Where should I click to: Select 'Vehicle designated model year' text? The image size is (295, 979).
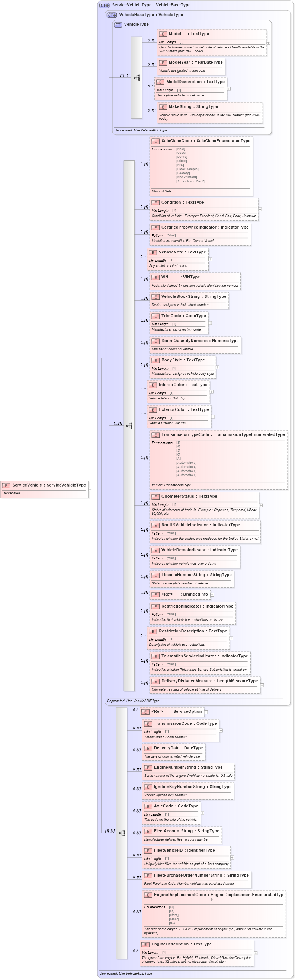point(182,71)
